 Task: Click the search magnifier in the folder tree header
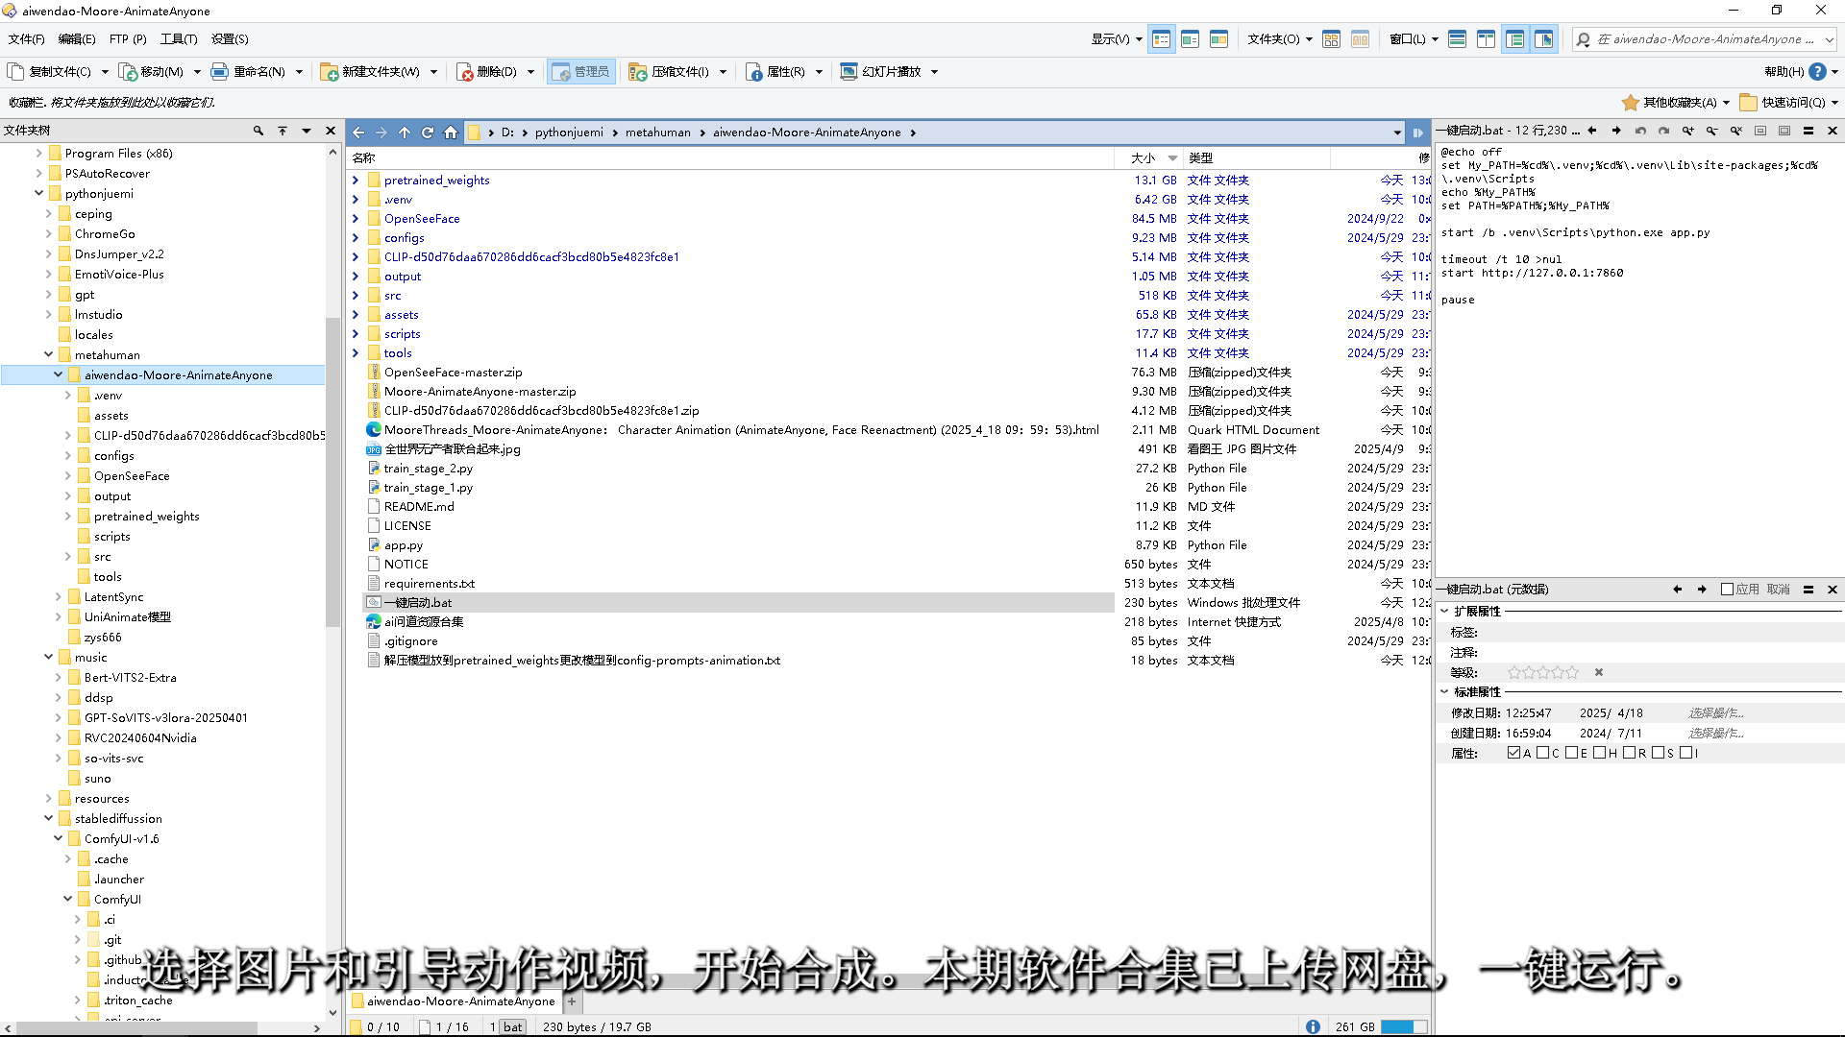point(258,131)
